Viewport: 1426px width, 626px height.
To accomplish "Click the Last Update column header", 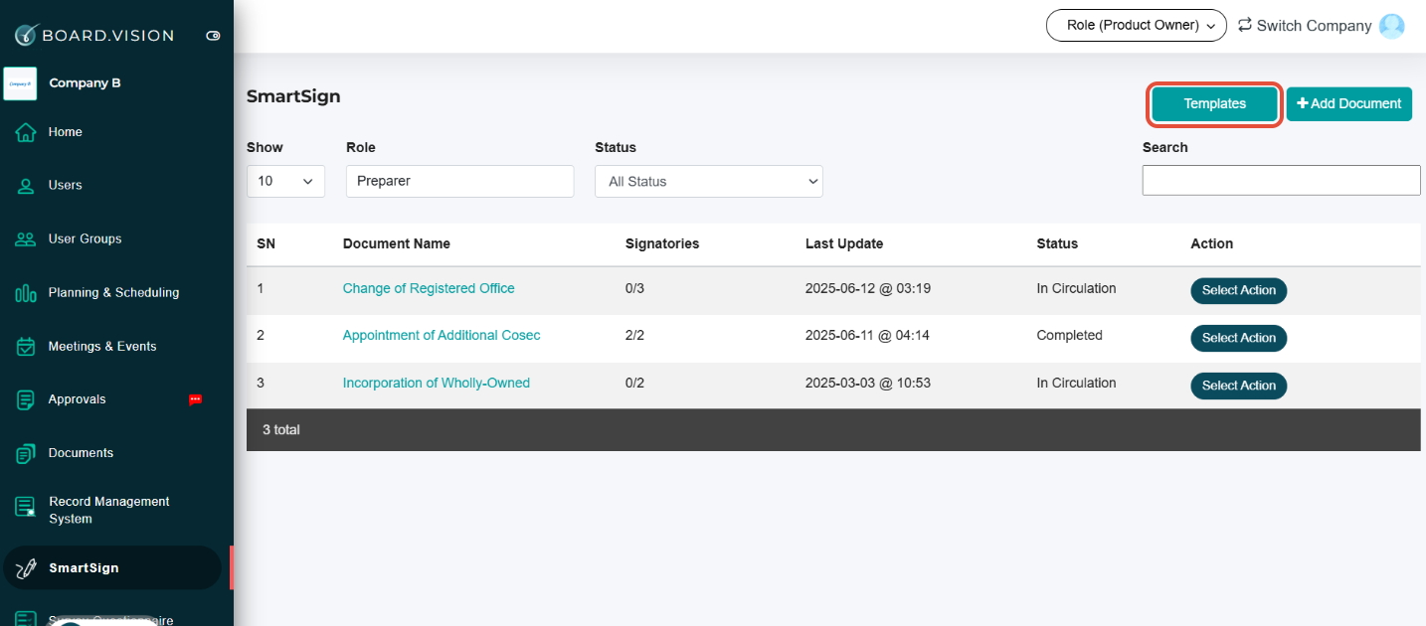I will pos(844,243).
